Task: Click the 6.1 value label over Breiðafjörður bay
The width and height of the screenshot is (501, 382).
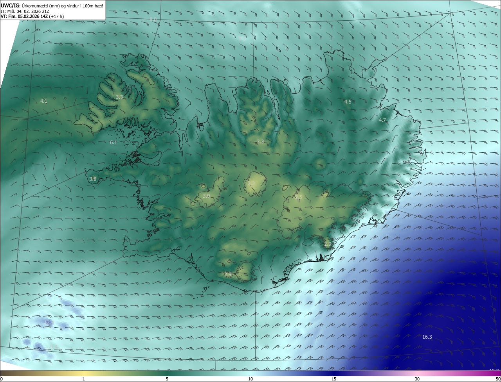Action: pos(114,143)
